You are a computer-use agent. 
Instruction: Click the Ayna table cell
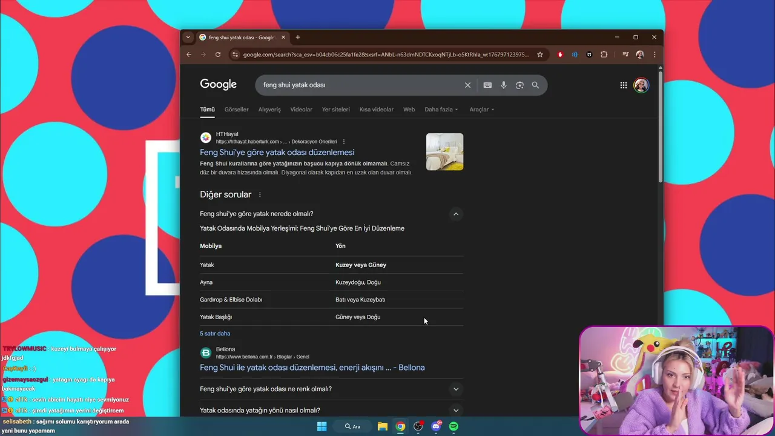206,283
